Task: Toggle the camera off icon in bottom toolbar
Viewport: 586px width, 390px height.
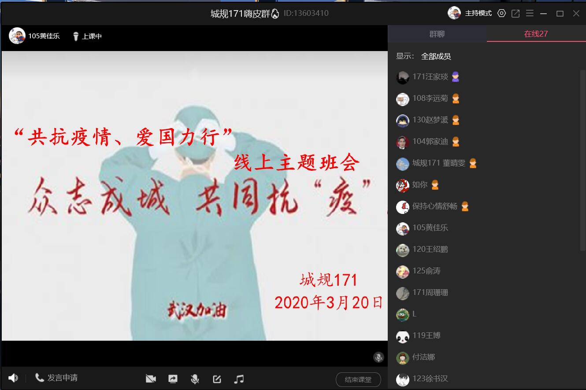Action: (x=151, y=379)
